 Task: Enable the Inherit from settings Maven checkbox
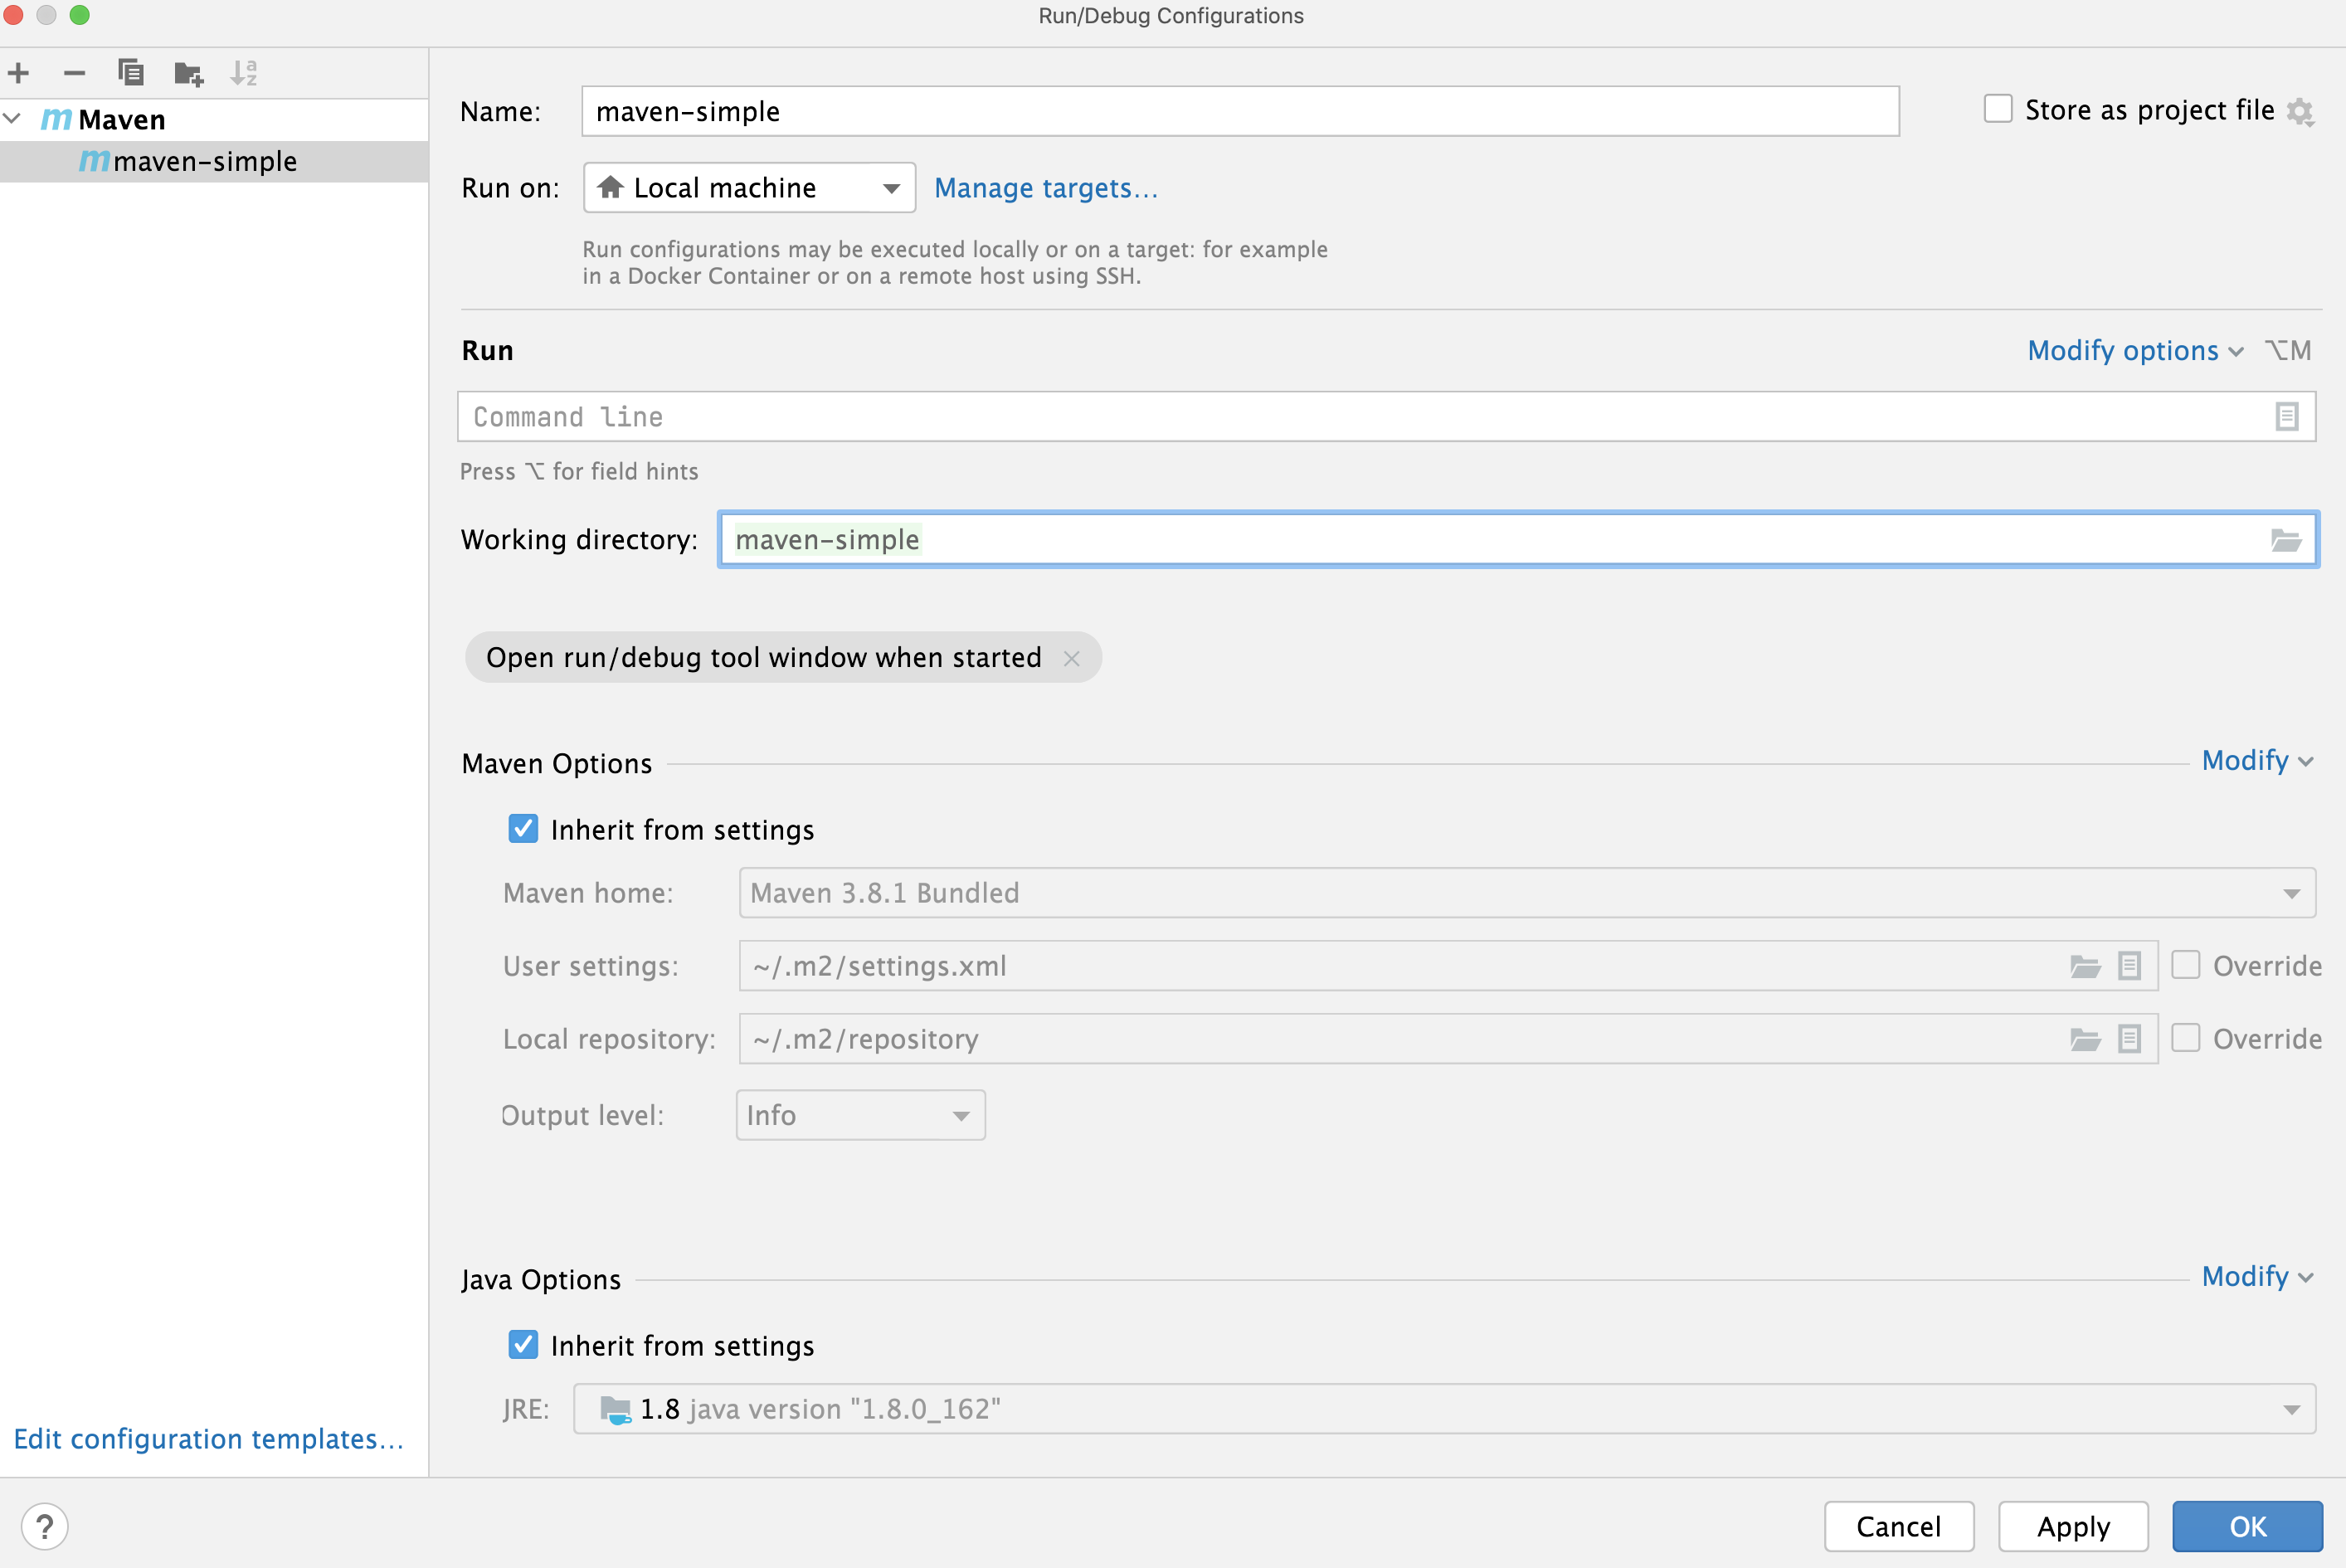pyautogui.click(x=523, y=828)
